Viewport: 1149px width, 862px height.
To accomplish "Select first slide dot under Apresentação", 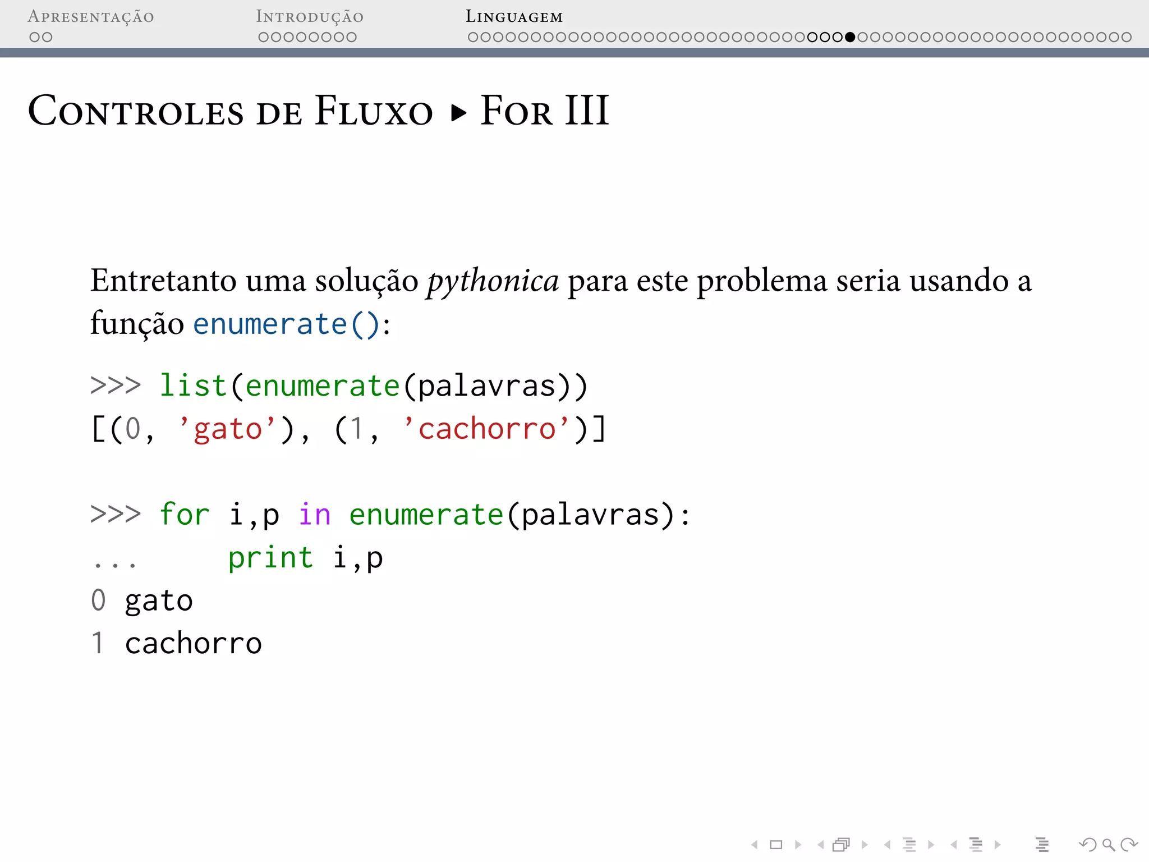I will click(35, 37).
